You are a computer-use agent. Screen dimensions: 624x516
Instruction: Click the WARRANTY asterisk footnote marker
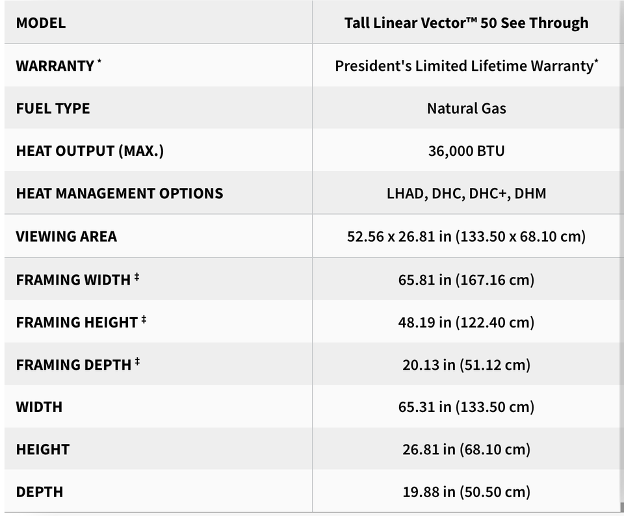[x=99, y=62]
